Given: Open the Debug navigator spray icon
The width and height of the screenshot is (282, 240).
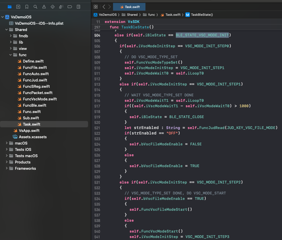Looking at the screenshot, I should (x=61, y=7).
